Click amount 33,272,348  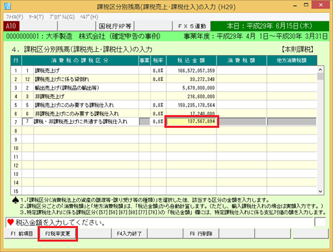pyautogui.click(x=202, y=79)
